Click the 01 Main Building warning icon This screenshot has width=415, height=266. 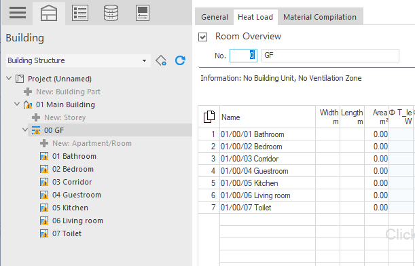(28, 104)
